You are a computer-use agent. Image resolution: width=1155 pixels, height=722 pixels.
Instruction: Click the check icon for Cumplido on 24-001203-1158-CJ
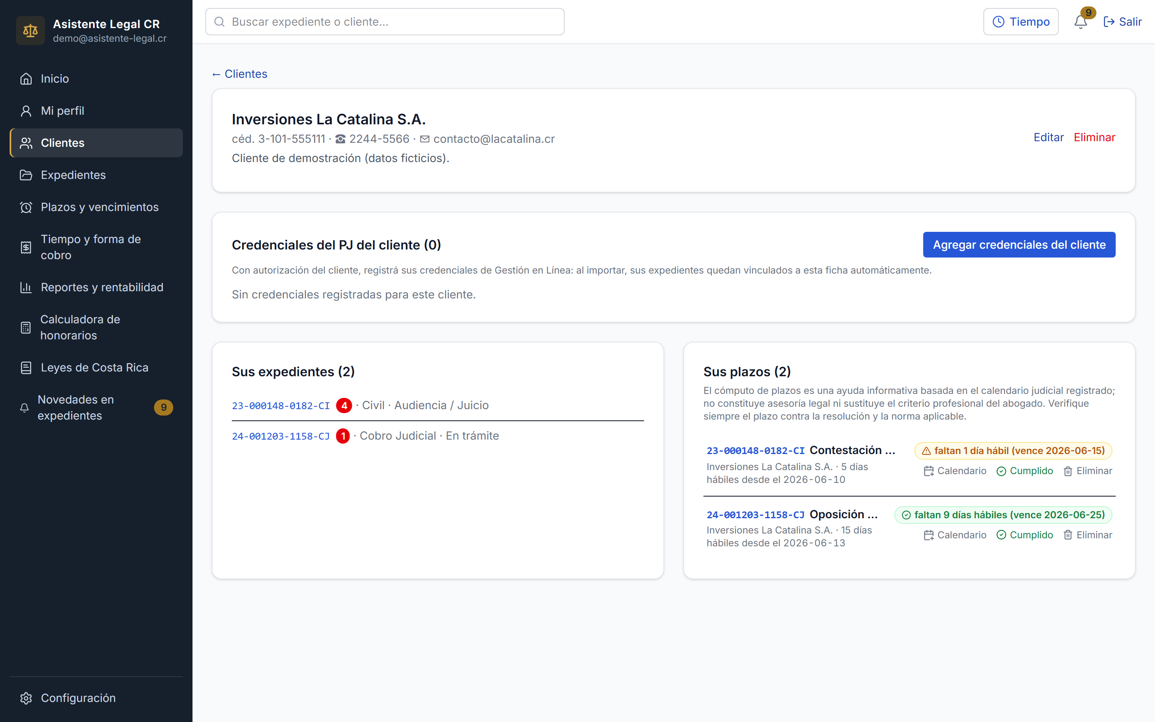[1001, 535]
